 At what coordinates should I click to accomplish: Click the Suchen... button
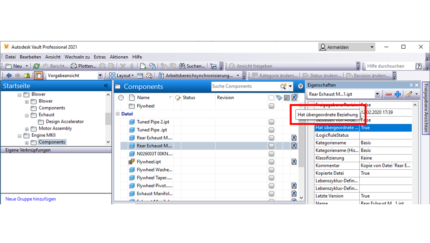[192, 66]
